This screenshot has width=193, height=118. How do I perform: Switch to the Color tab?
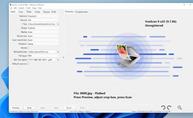37,12
